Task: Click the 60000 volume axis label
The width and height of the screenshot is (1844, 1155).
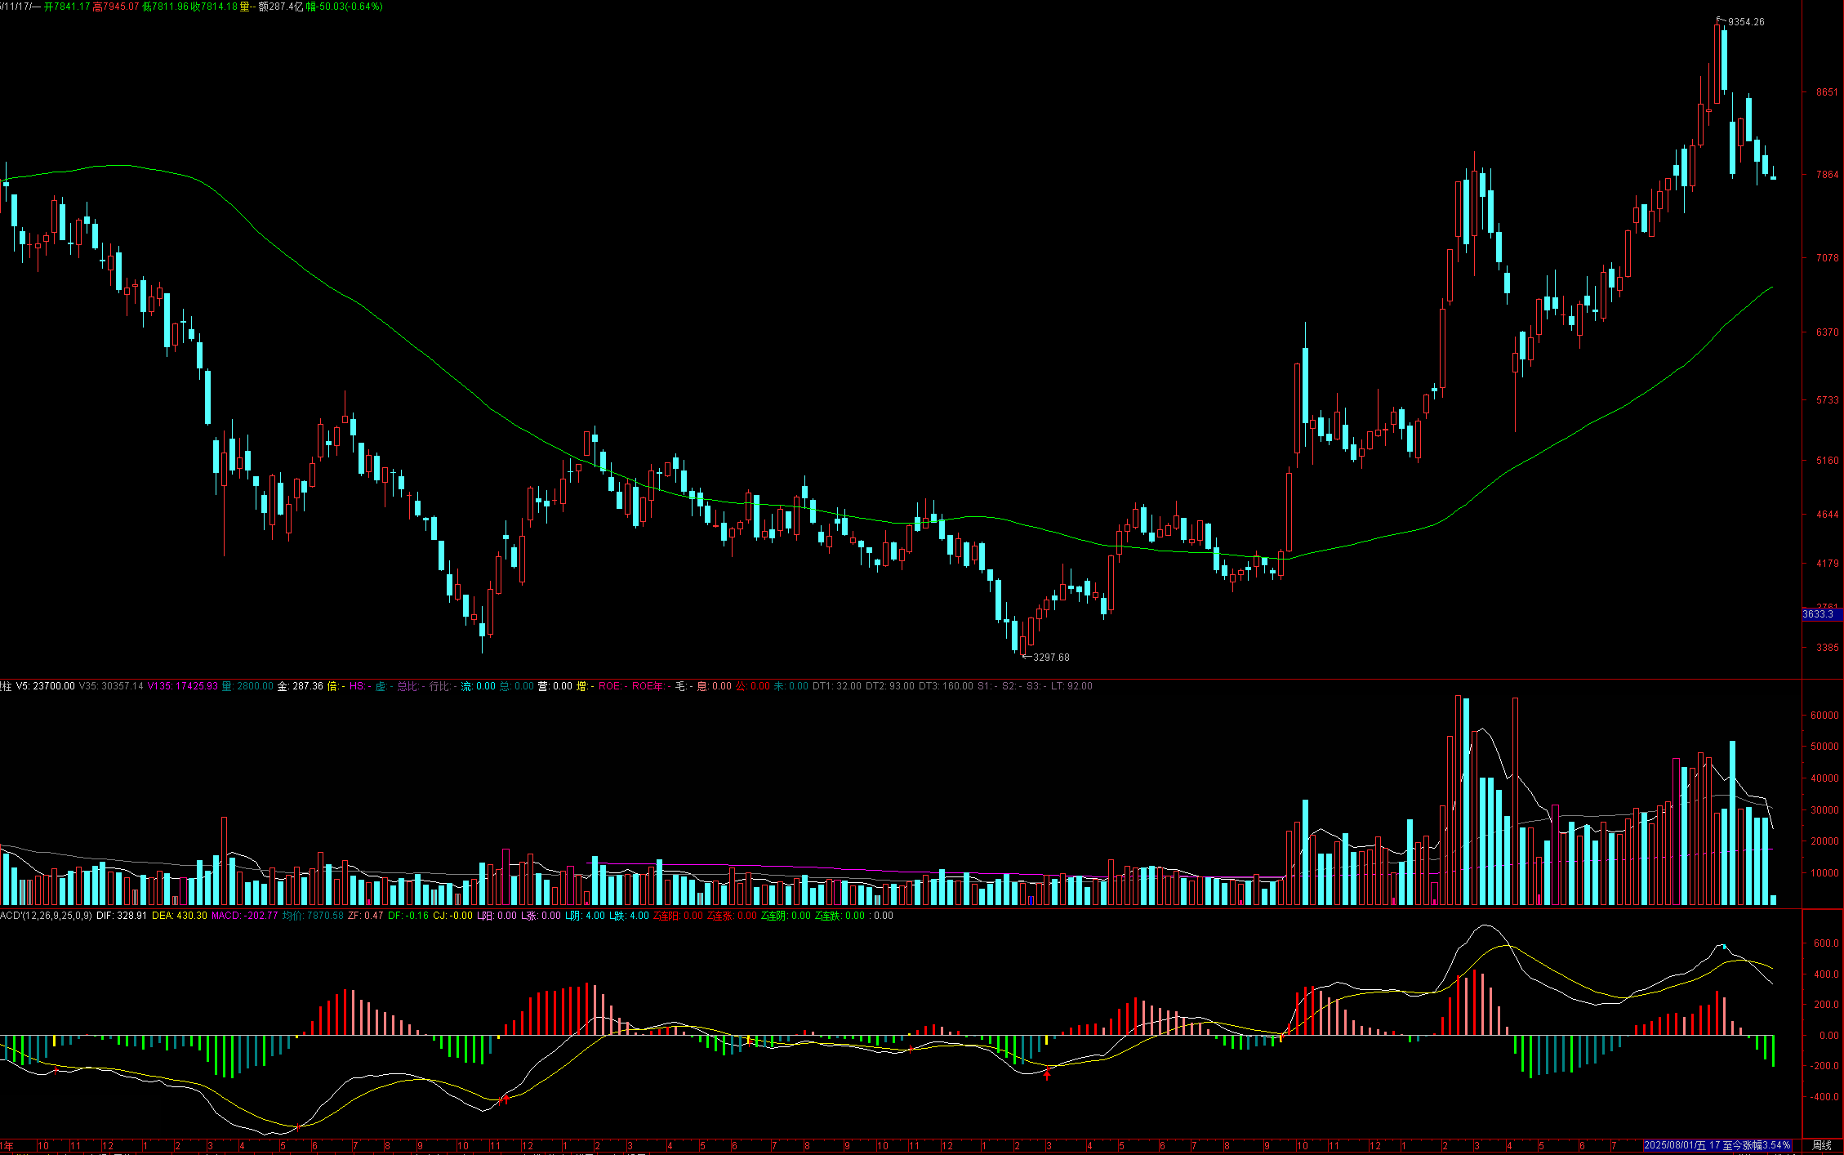Action: pyautogui.click(x=1824, y=715)
